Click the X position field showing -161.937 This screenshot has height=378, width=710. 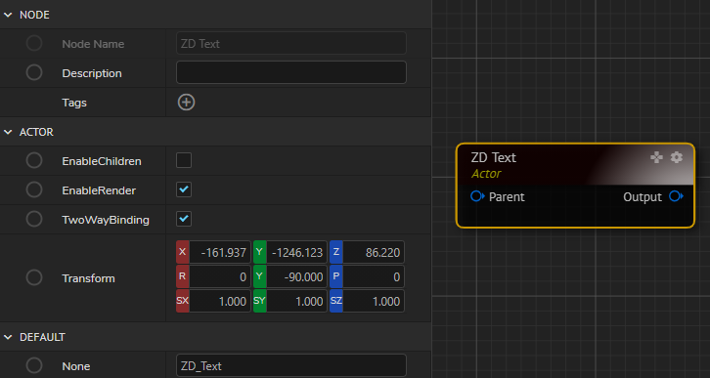coord(220,252)
